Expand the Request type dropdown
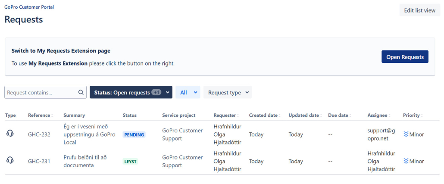 point(228,92)
